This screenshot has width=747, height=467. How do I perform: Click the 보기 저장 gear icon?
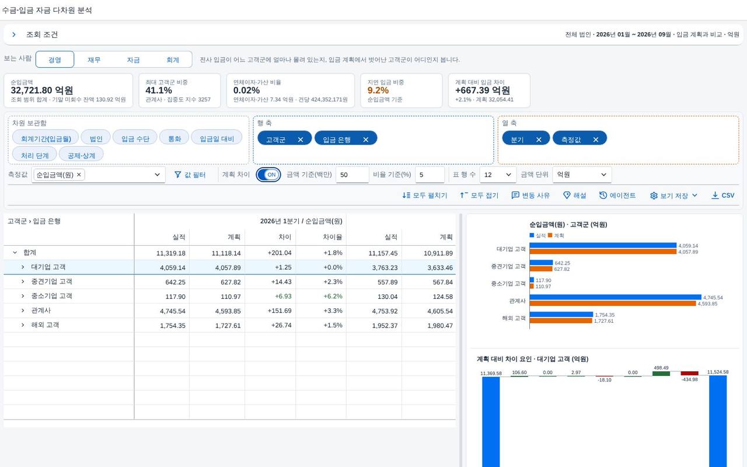(654, 196)
